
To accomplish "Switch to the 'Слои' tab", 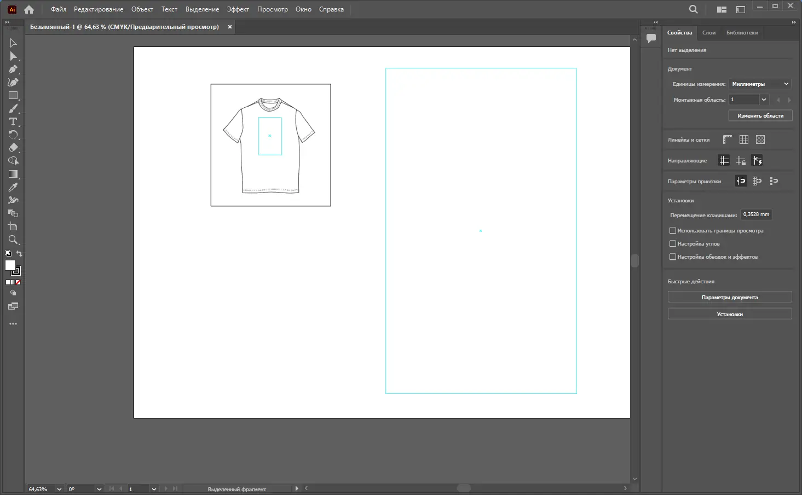I will pos(709,33).
